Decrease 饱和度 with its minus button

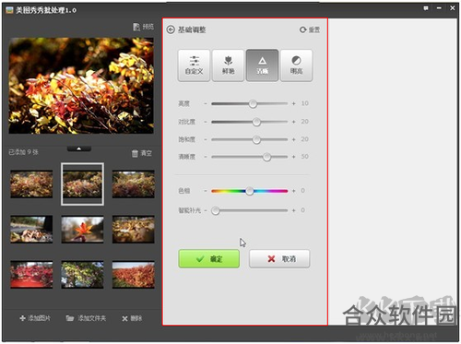[206, 139]
